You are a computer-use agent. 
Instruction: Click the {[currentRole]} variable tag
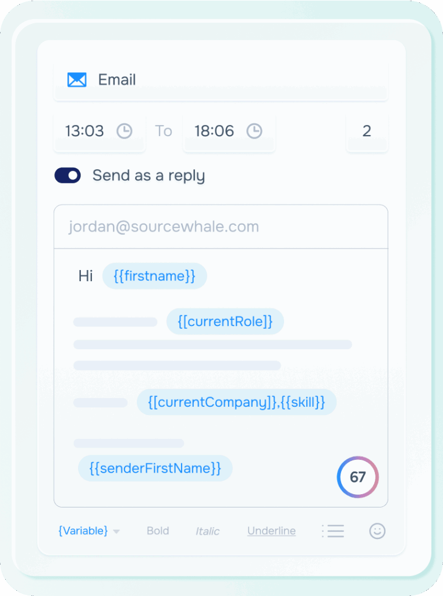225,321
